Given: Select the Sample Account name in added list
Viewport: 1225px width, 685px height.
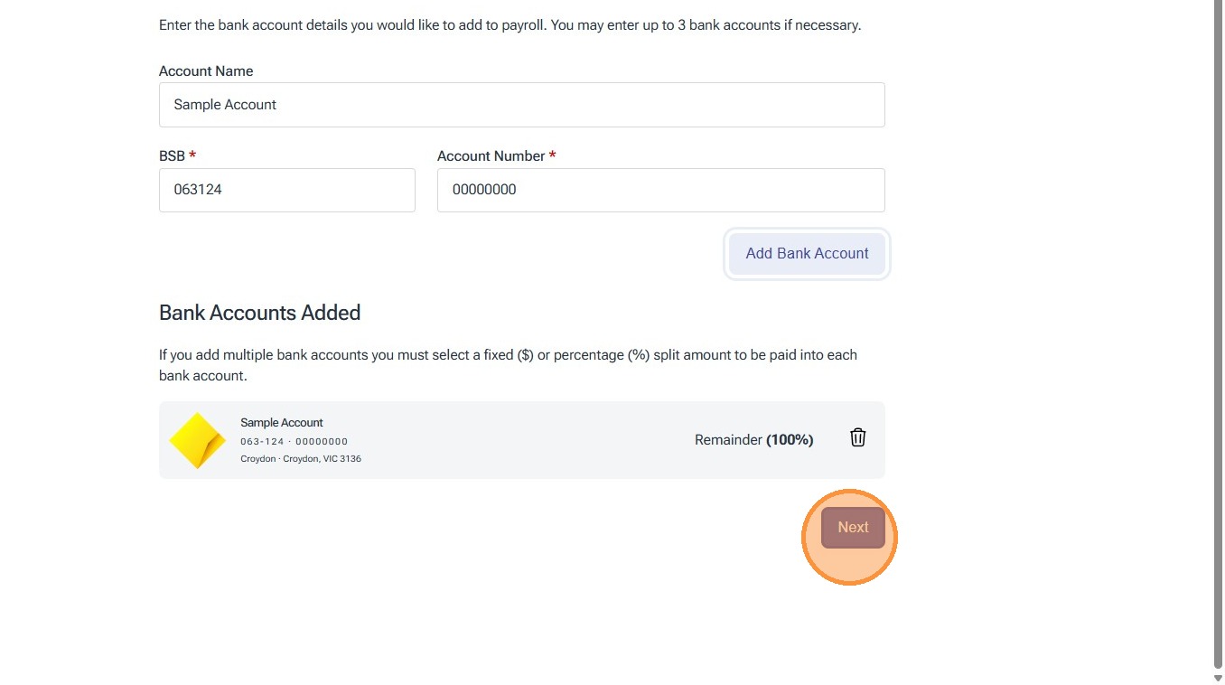Looking at the screenshot, I should click(282, 423).
